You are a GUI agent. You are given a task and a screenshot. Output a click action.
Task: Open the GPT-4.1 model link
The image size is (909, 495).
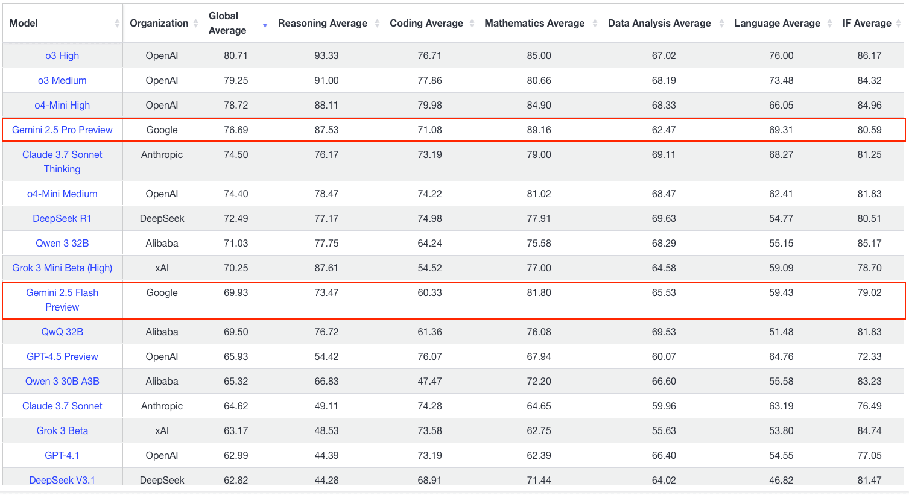click(62, 455)
